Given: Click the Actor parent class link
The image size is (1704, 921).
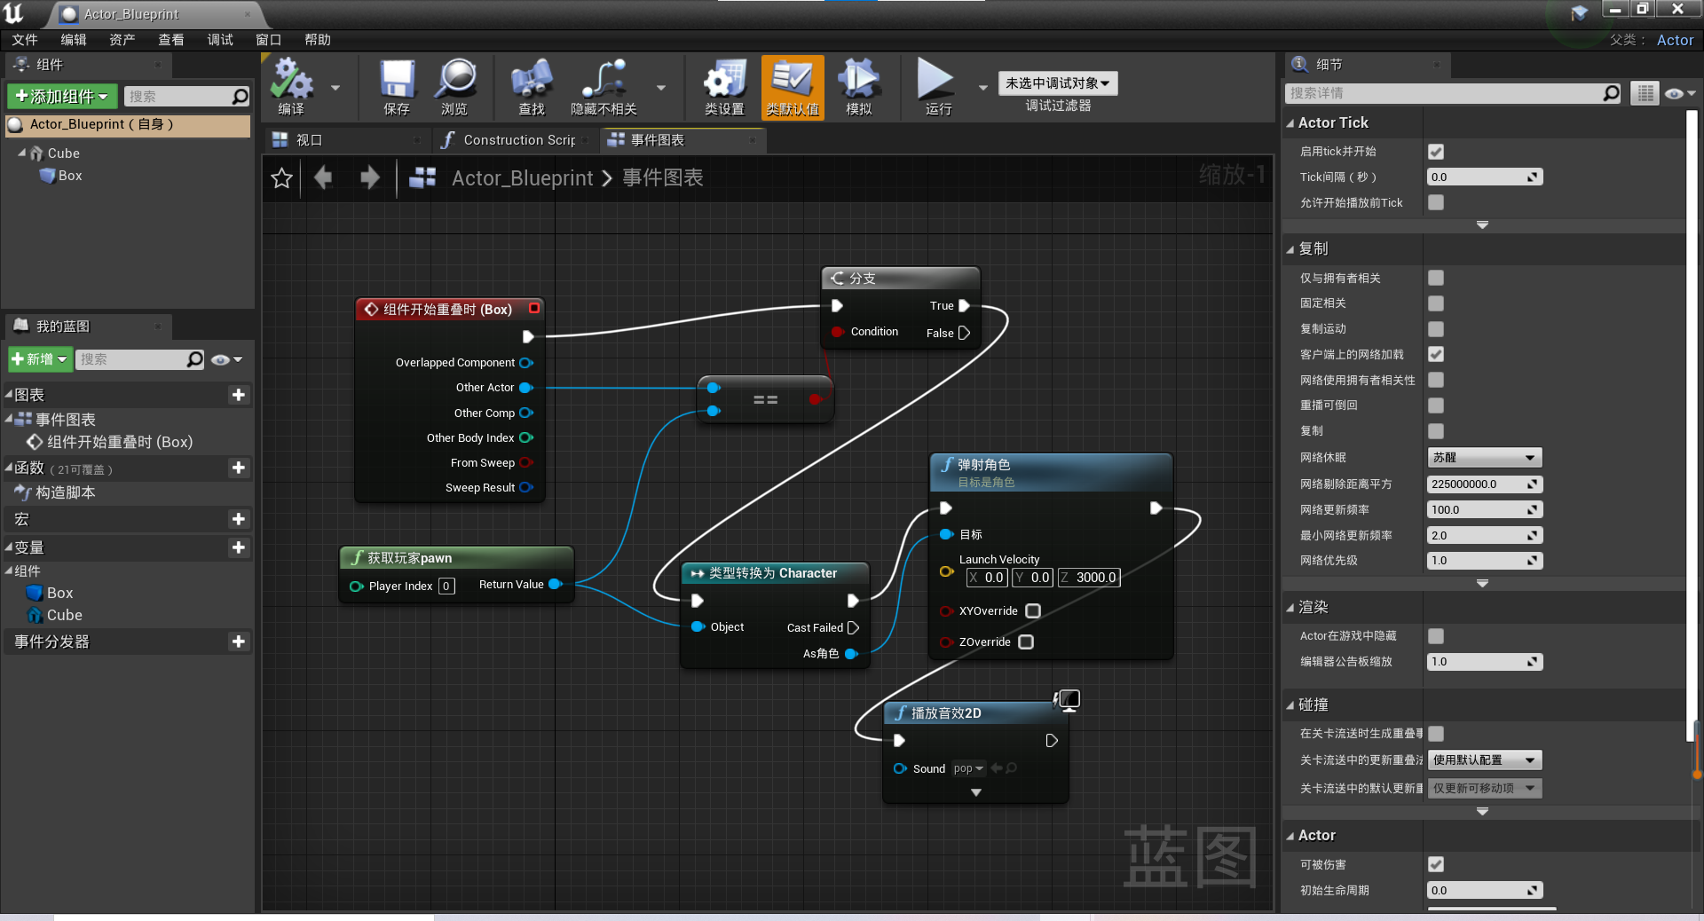Looking at the screenshot, I should point(1675,40).
